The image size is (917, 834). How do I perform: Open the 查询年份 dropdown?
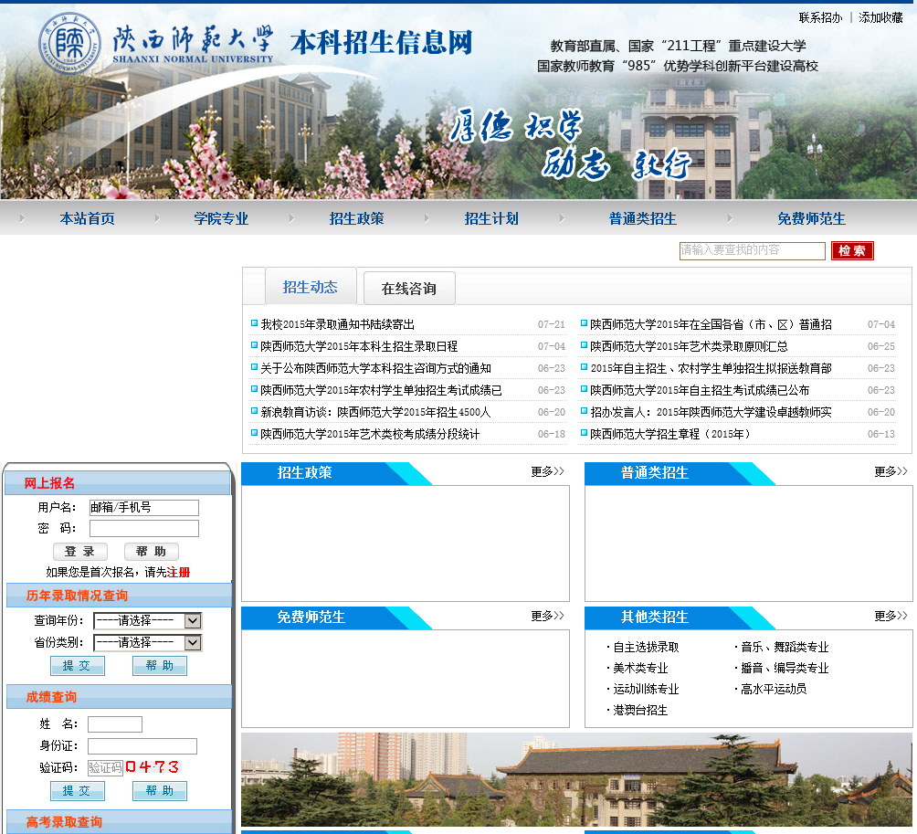click(x=148, y=620)
